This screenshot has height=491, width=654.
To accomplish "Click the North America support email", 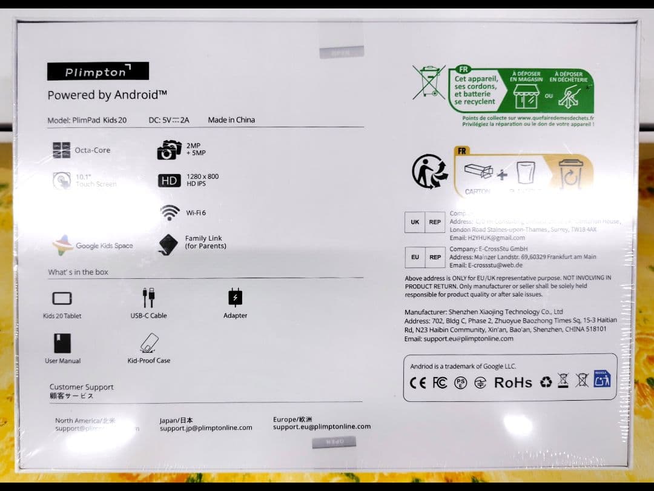I will 97,429.
